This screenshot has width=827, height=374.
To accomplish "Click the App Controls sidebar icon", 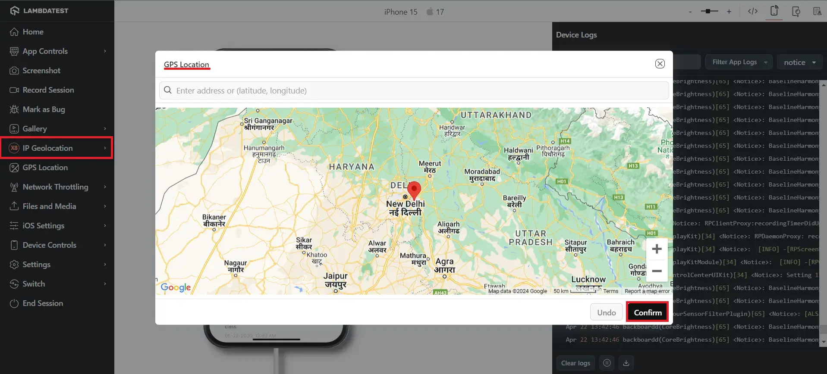I will 14,51.
